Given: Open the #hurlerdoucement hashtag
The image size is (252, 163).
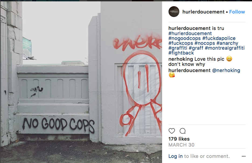Looking at the screenshot, I should pyautogui.click(x=190, y=33).
